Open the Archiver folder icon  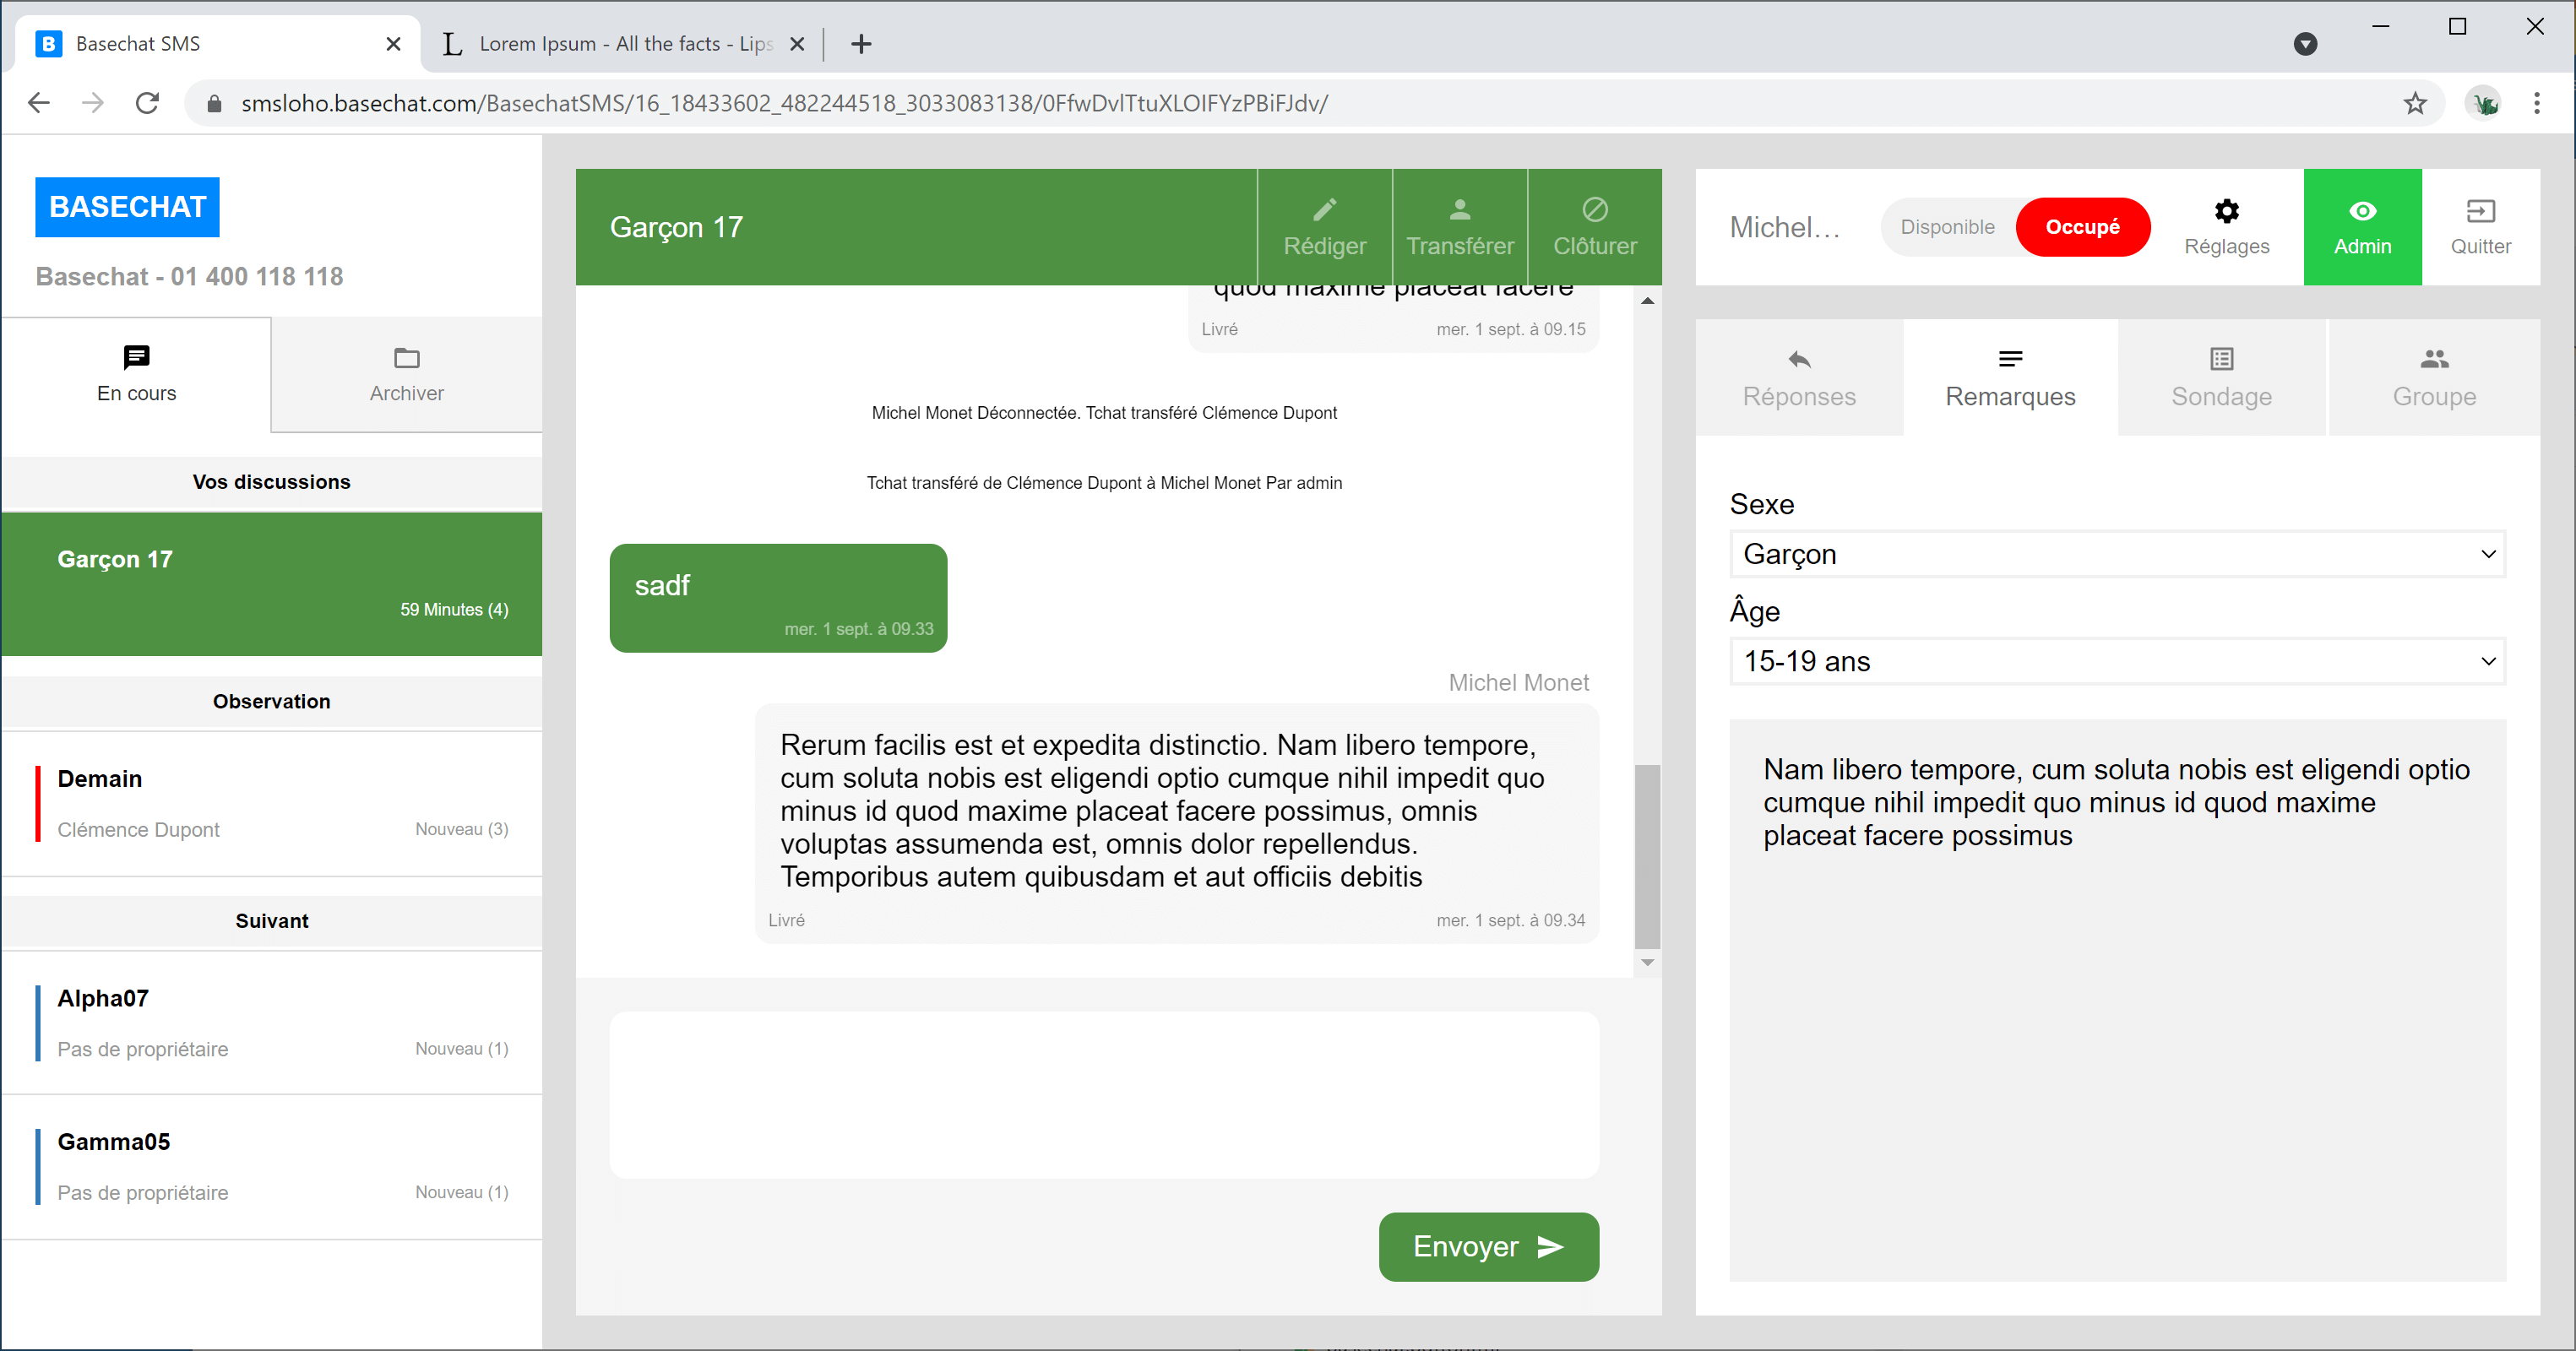406,358
